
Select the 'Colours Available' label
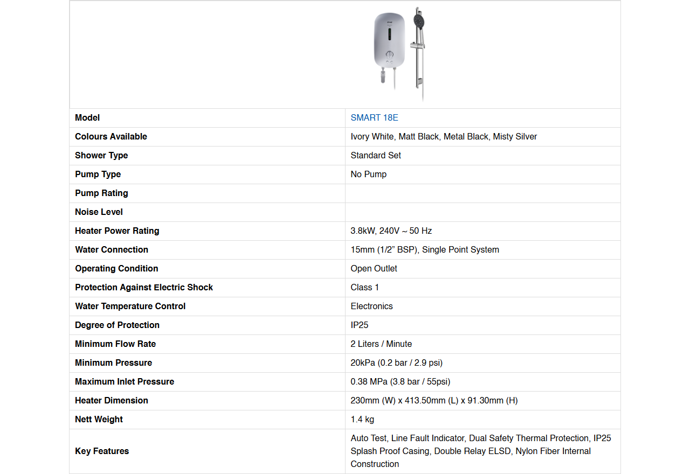[x=111, y=136]
